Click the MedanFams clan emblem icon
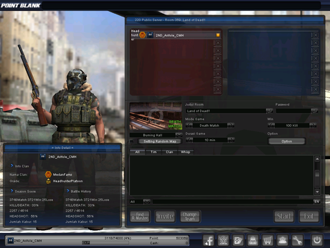Screen dimensions: 330x248 [48, 174]
